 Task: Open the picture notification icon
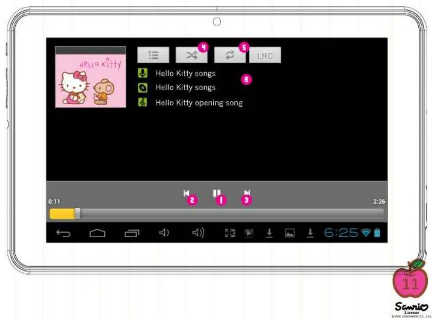point(289,233)
